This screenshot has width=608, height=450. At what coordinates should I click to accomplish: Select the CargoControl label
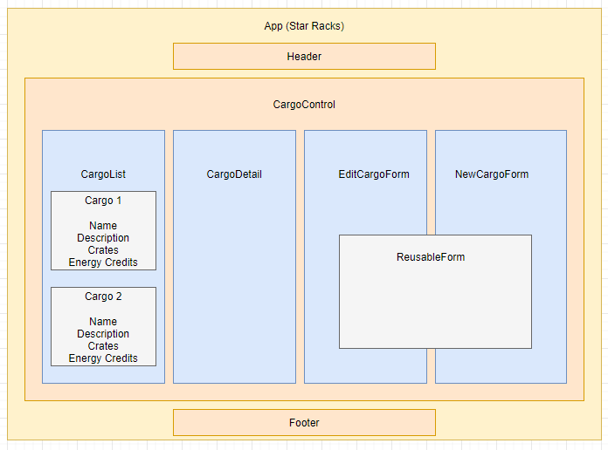pyautogui.click(x=304, y=105)
